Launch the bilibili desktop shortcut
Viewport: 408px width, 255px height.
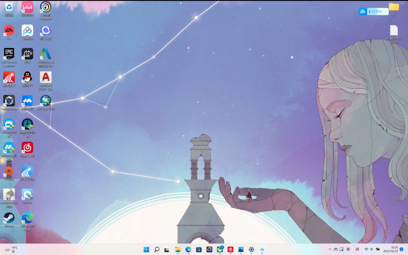27,9
